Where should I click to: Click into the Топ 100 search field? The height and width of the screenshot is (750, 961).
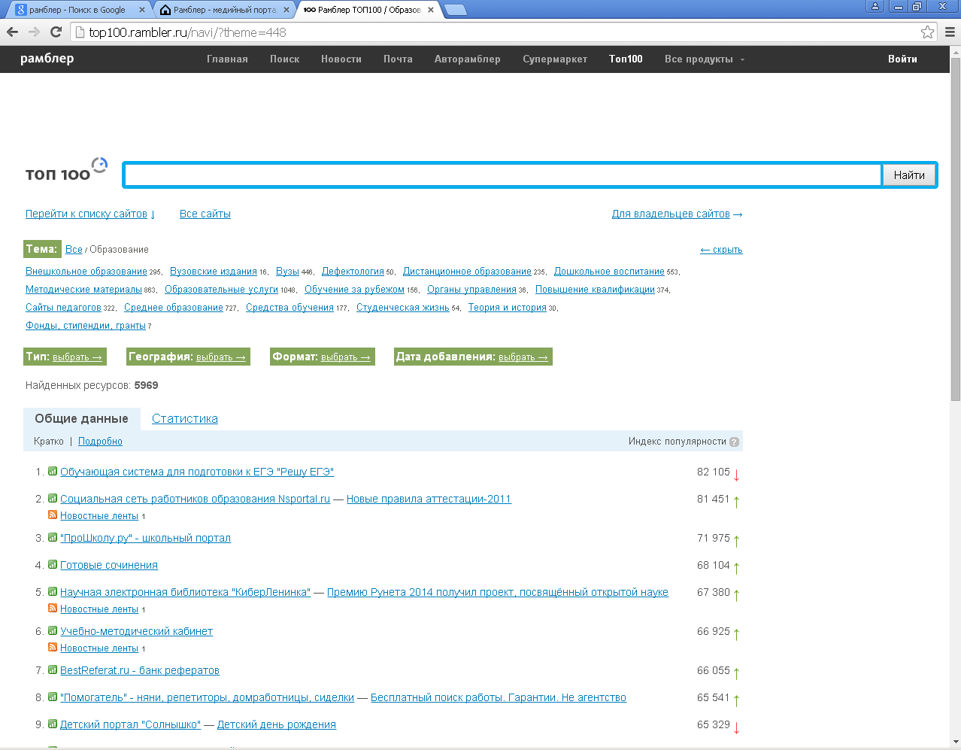pyautogui.click(x=502, y=175)
